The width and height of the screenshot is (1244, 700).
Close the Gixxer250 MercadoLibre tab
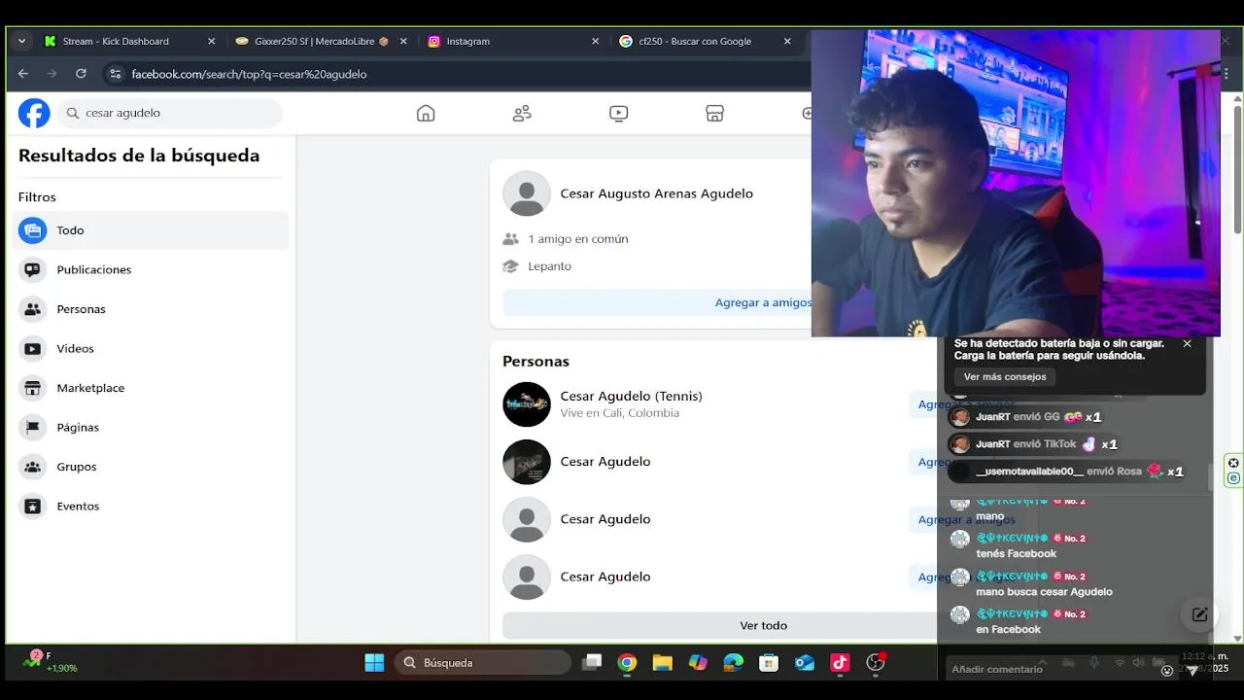[x=403, y=41]
